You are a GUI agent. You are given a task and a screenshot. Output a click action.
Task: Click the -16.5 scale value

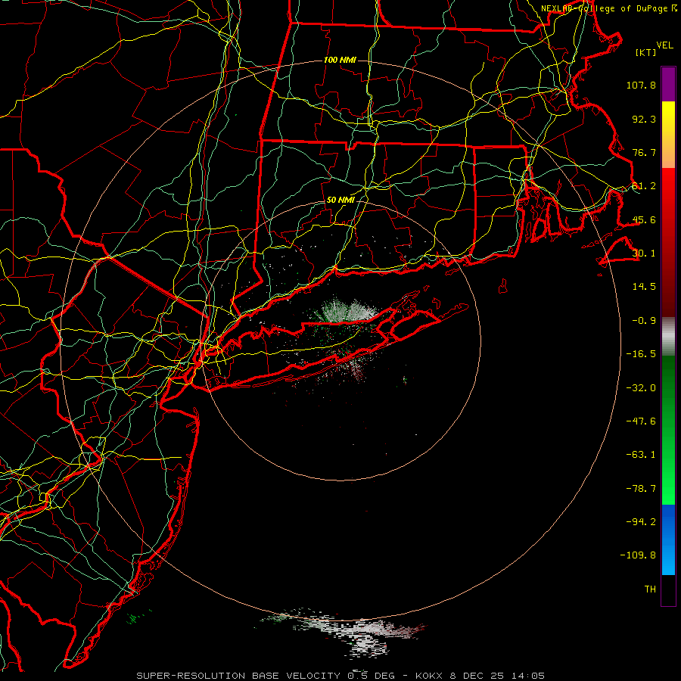641,354
